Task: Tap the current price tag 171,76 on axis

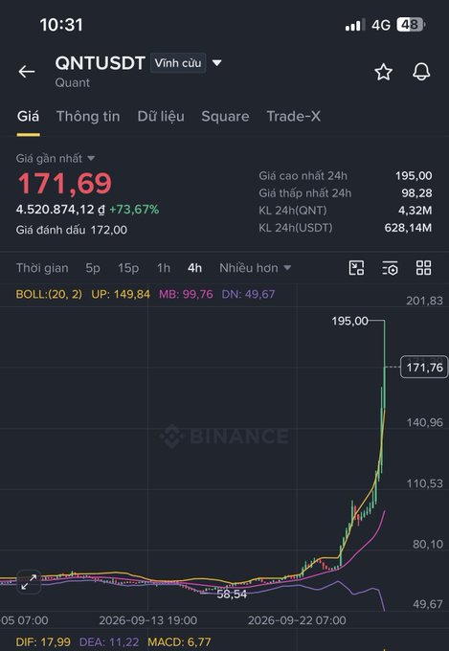Action: 424,367
